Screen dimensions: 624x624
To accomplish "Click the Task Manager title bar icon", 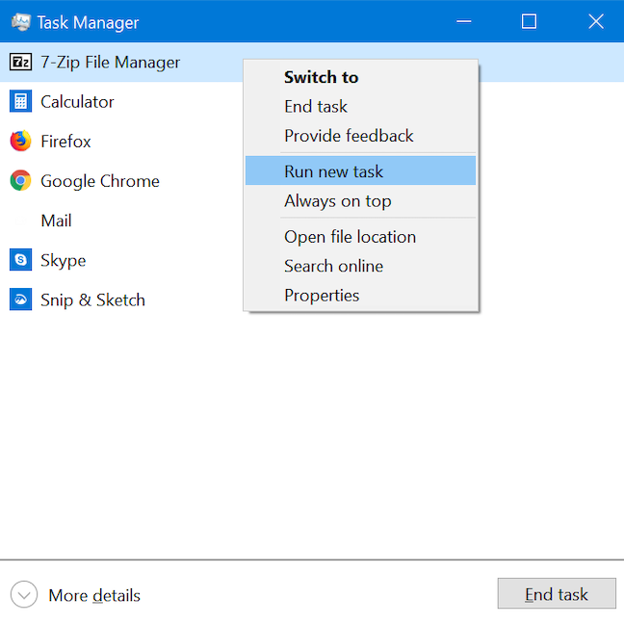I will [20, 22].
